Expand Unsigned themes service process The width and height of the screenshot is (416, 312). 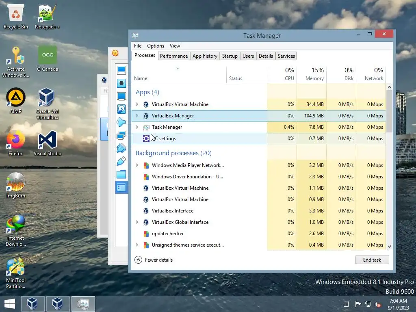(137, 245)
